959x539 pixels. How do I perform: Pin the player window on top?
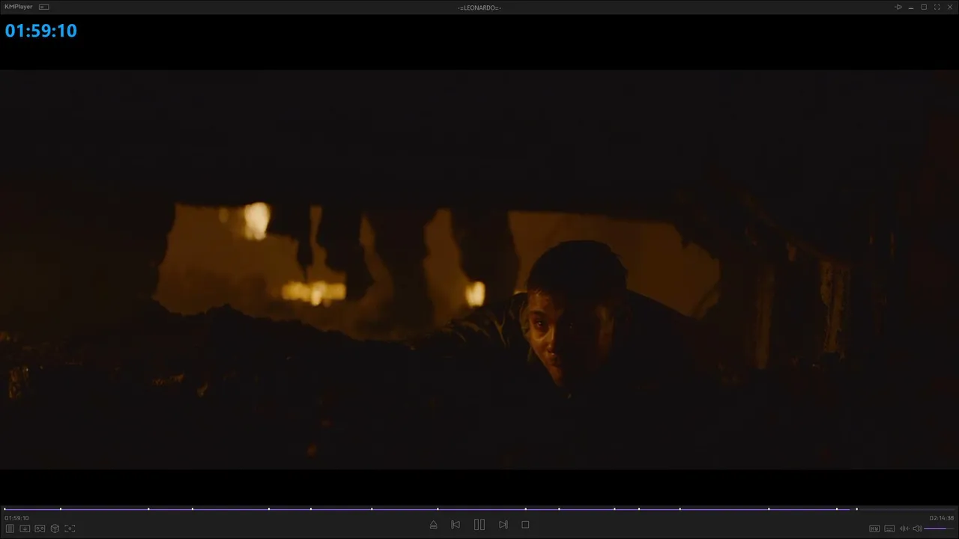pos(898,7)
